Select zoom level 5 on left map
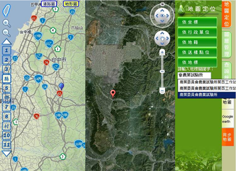236x171 pixels. pyautogui.click(x=7, y=88)
